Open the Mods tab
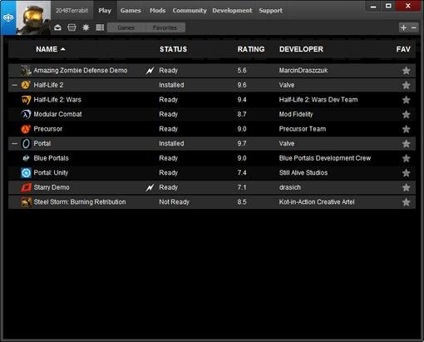 click(157, 11)
